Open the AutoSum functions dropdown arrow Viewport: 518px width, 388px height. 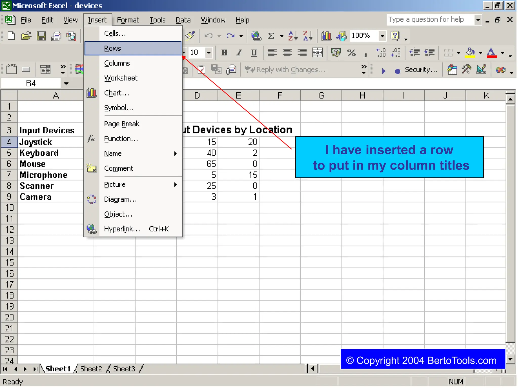(282, 36)
